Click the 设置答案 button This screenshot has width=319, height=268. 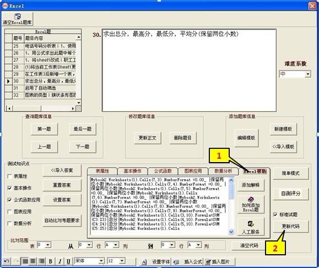pyautogui.click(x=62, y=200)
